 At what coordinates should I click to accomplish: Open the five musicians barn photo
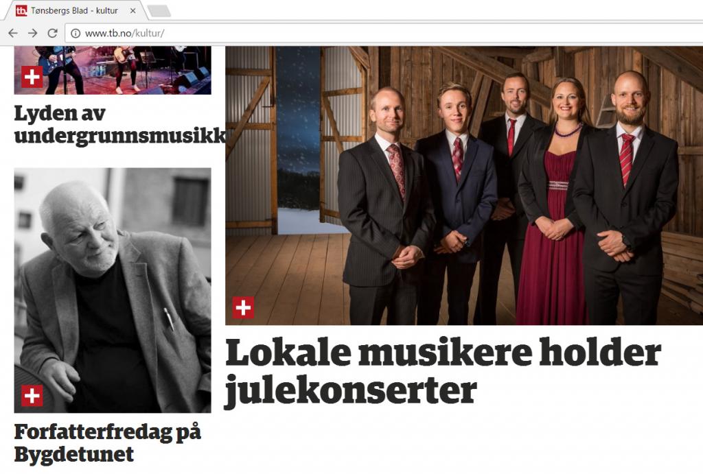464,185
